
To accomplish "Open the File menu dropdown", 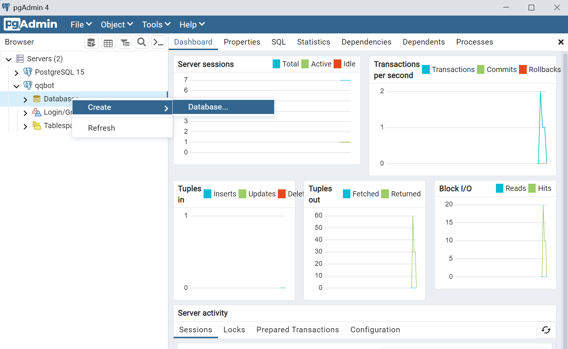I will [81, 25].
